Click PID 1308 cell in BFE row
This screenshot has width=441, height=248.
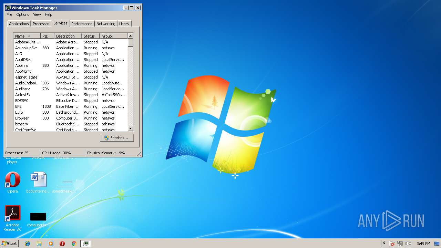pyautogui.click(x=47, y=106)
